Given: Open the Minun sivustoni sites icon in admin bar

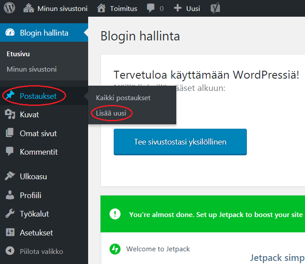Looking at the screenshot, I should coord(29,8).
